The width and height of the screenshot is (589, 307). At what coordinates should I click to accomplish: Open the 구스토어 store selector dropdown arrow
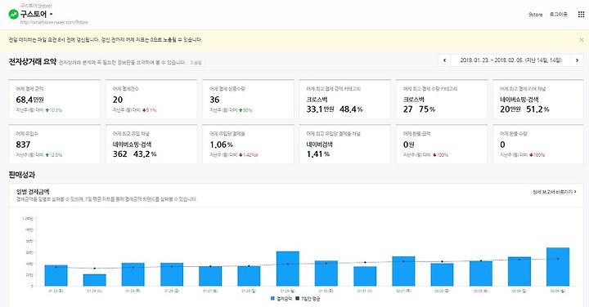(x=51, y=15)
